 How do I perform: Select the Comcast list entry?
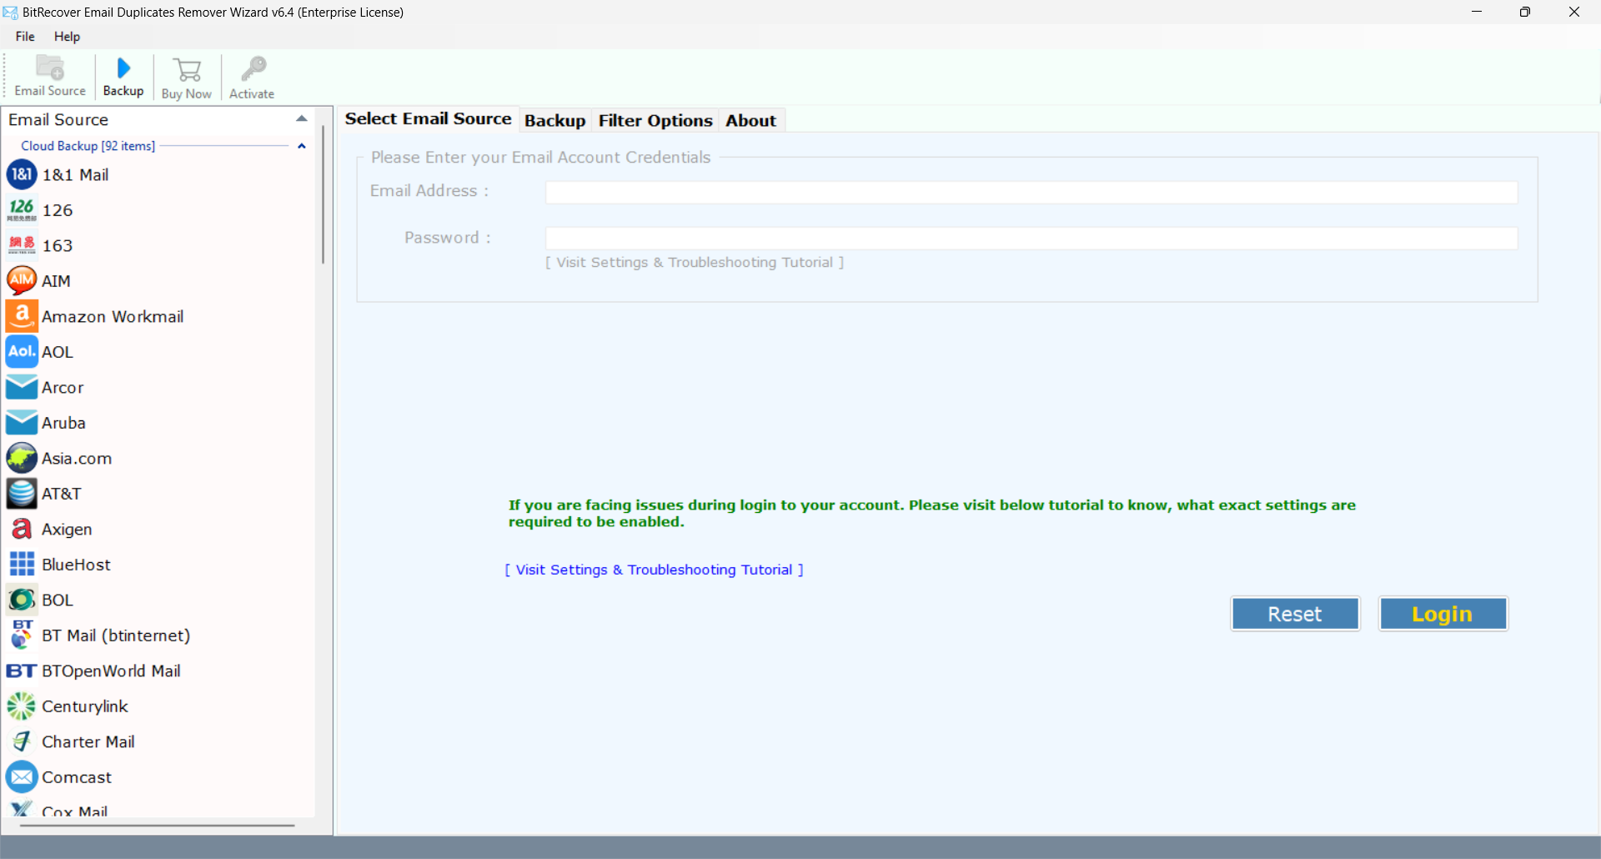pyautogui.click(x=77, y=777)
